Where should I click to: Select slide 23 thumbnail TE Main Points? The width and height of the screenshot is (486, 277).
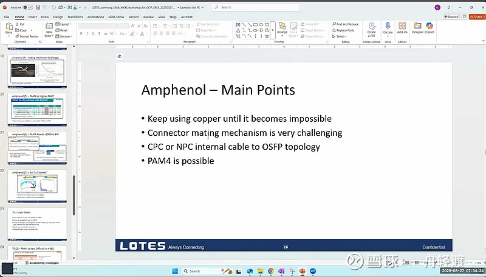[x=37, y=224]
